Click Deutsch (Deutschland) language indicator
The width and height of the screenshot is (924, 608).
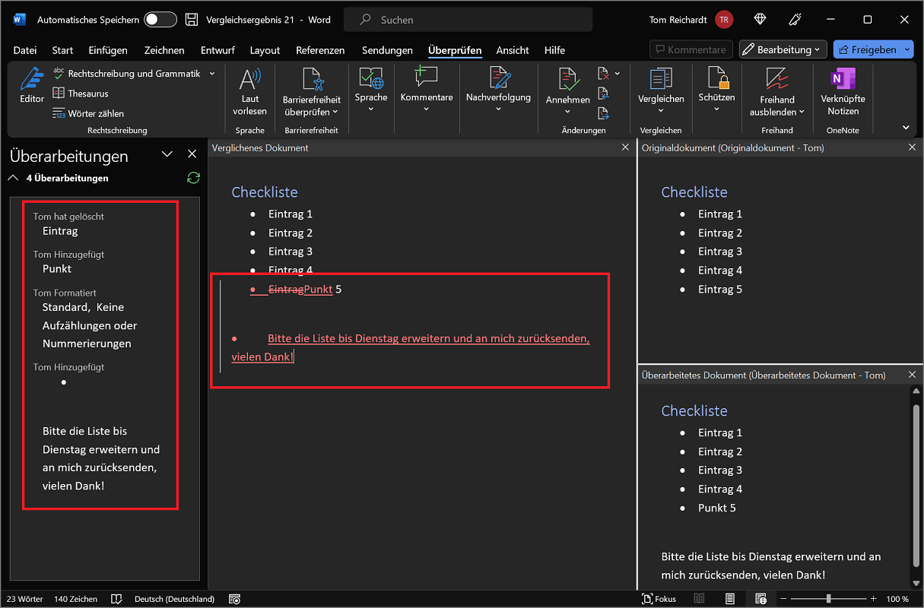point(175,599)
